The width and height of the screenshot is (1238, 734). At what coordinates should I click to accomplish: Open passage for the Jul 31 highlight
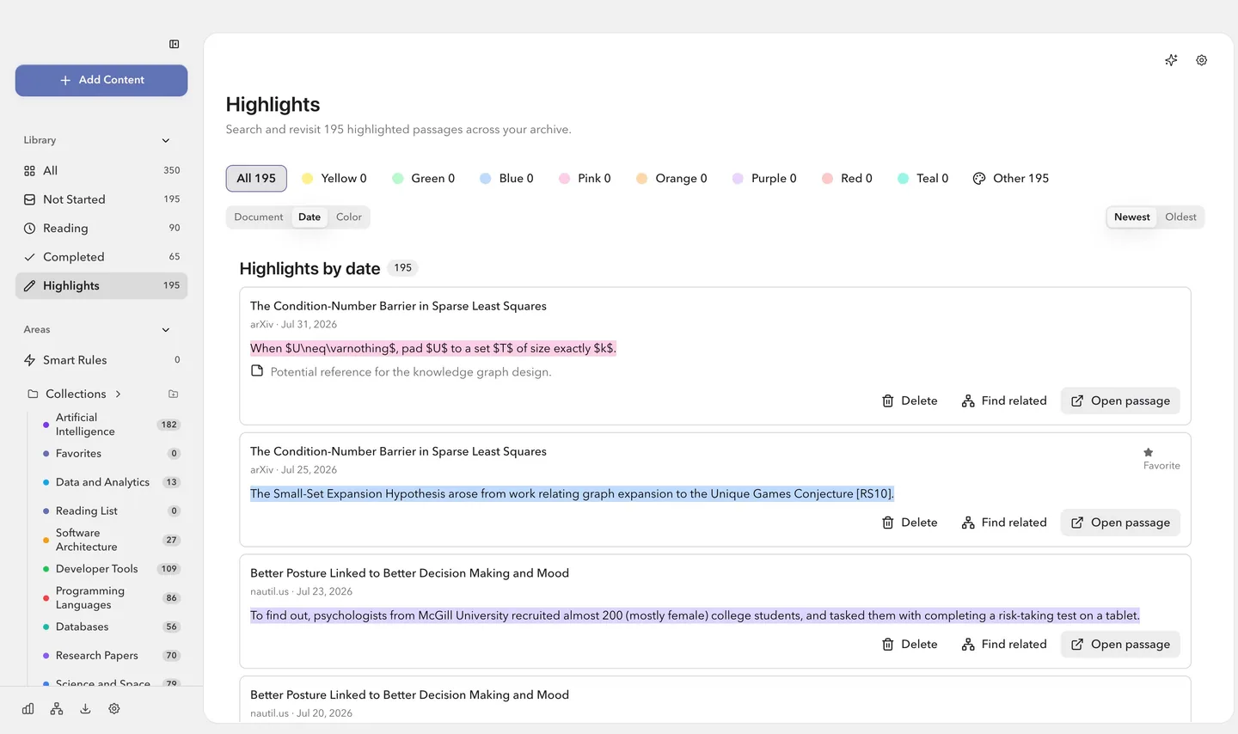[1120, 401]
